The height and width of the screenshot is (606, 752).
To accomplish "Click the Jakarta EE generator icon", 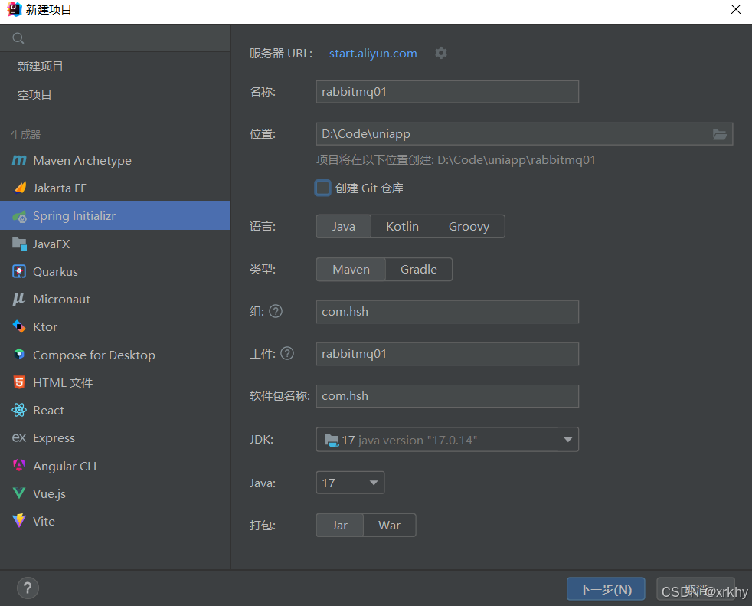I will [x=20, y=188].
